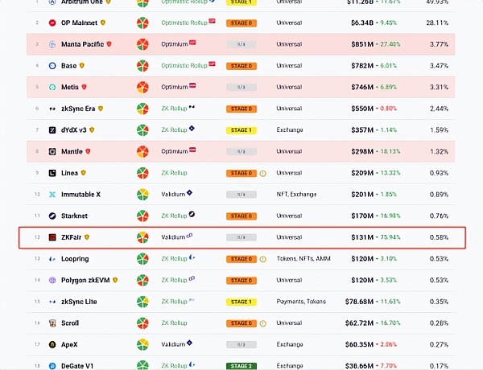This screenshot has width=483, height=370.
Task: Click the red warning shield beside Metis
Action: click(83, 87)
